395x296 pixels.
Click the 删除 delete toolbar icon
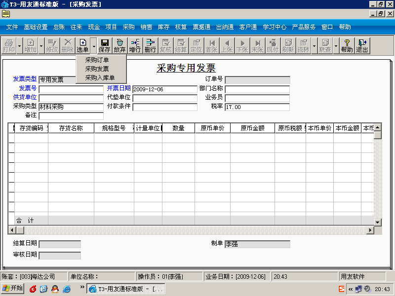(x=68, y=45)
